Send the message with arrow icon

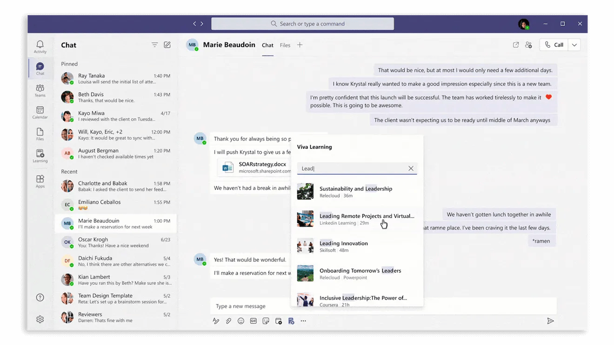pos(550,321)
